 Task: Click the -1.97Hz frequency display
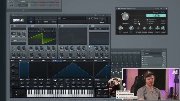[x=156, y=16]
